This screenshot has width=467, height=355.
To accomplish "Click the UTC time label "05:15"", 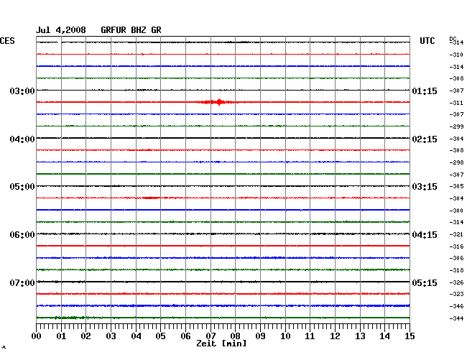I will point(425,282).
